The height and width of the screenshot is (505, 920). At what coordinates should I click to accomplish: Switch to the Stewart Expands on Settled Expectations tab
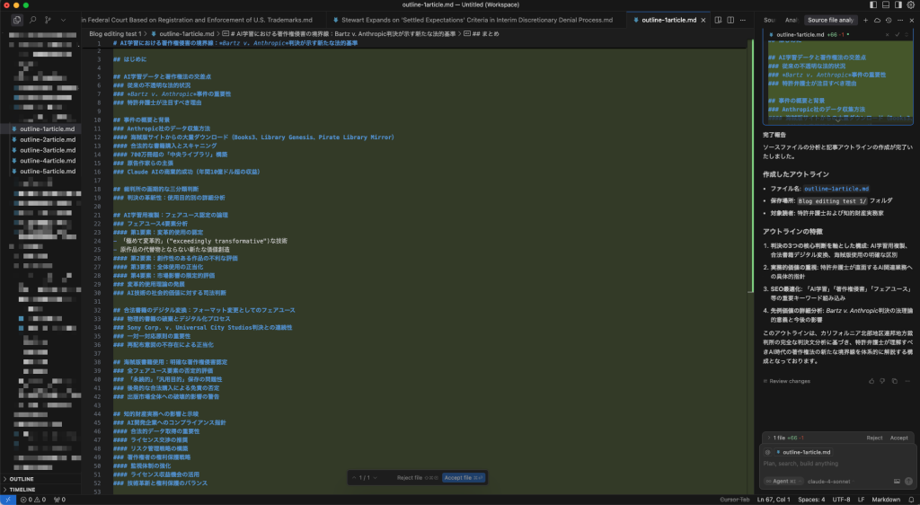pyautogui.click(x=476, y=19)
